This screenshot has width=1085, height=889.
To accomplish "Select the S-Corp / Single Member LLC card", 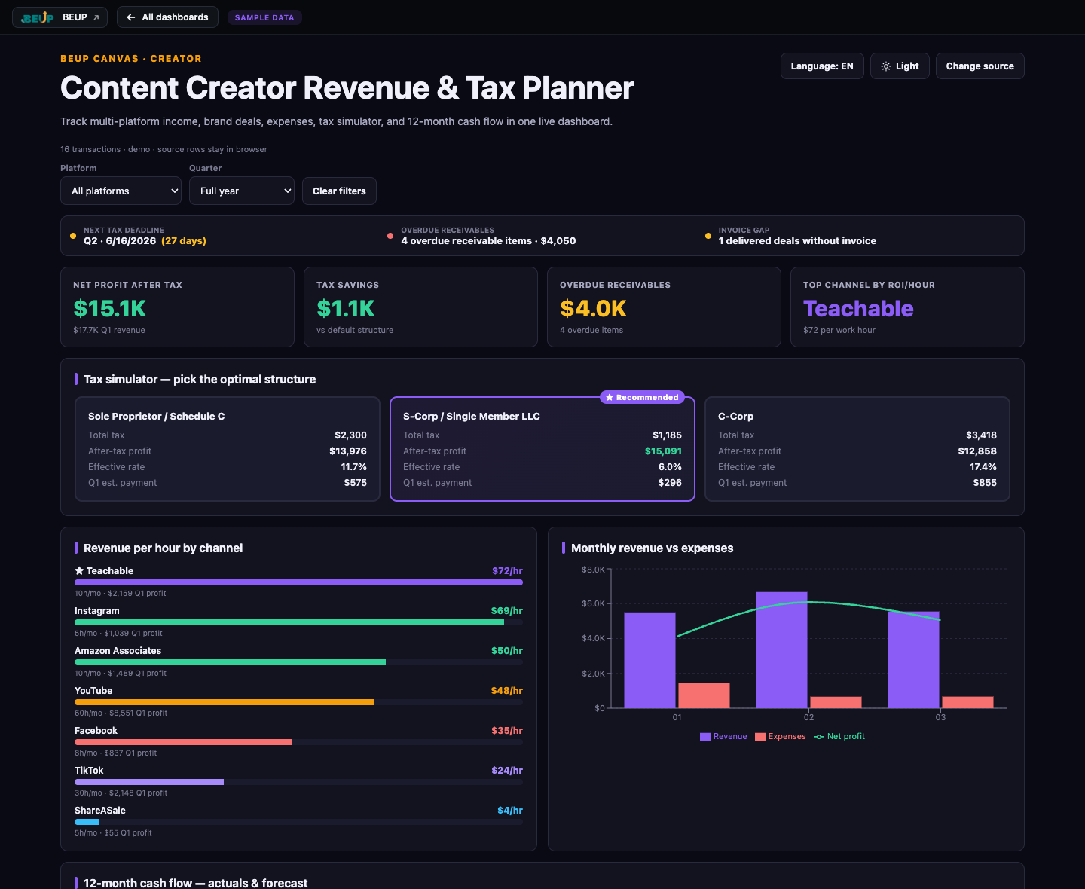I will (542, 449).
